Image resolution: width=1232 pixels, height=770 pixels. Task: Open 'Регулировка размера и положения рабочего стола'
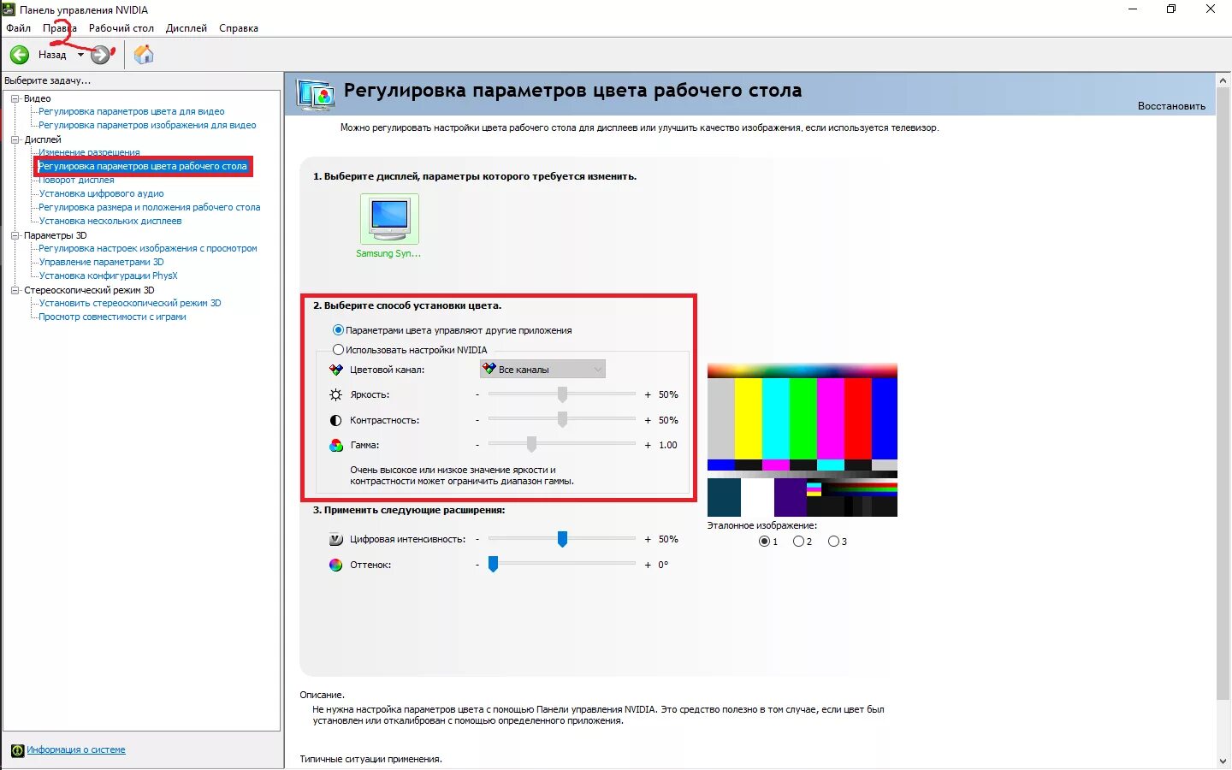pyautogui.click(x=150, y=207)
